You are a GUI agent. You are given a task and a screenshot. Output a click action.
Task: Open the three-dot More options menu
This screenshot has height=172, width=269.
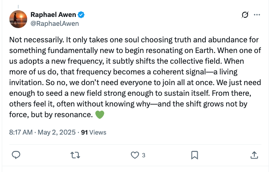[257, 15]
